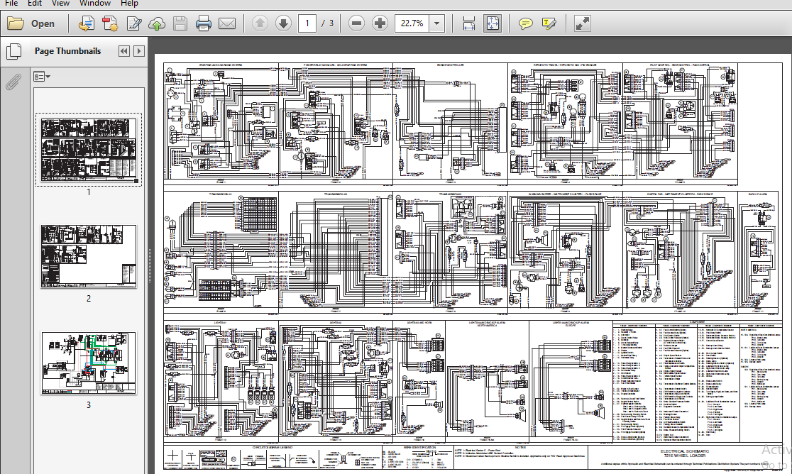Select page 1 thumbnail
The height and width of the screenshot is (474, 792).
(x=89, y=150)
